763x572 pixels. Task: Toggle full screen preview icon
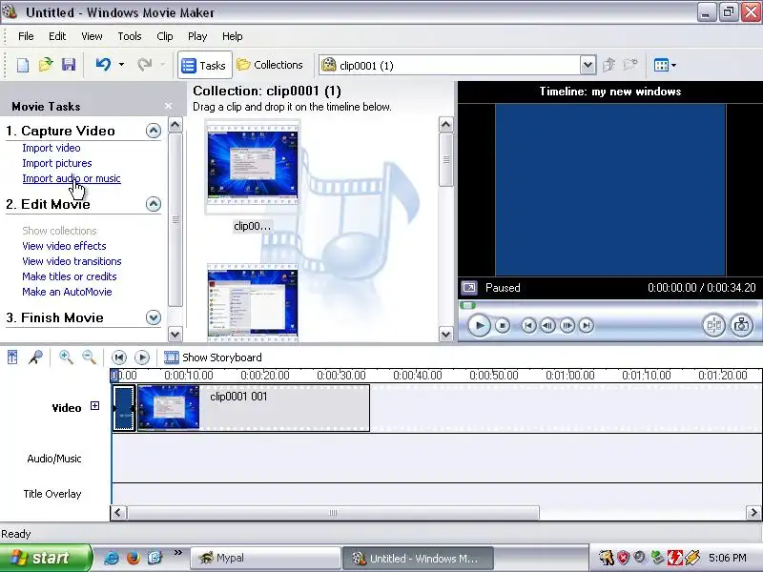click(469, 288)
